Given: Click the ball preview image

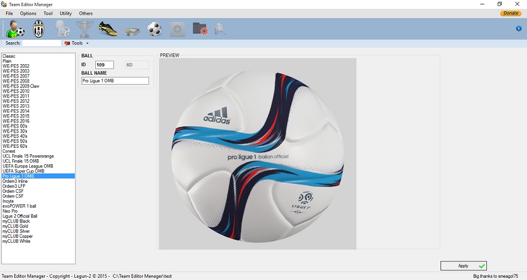Looking at the screenshot, I should (258, 154).
